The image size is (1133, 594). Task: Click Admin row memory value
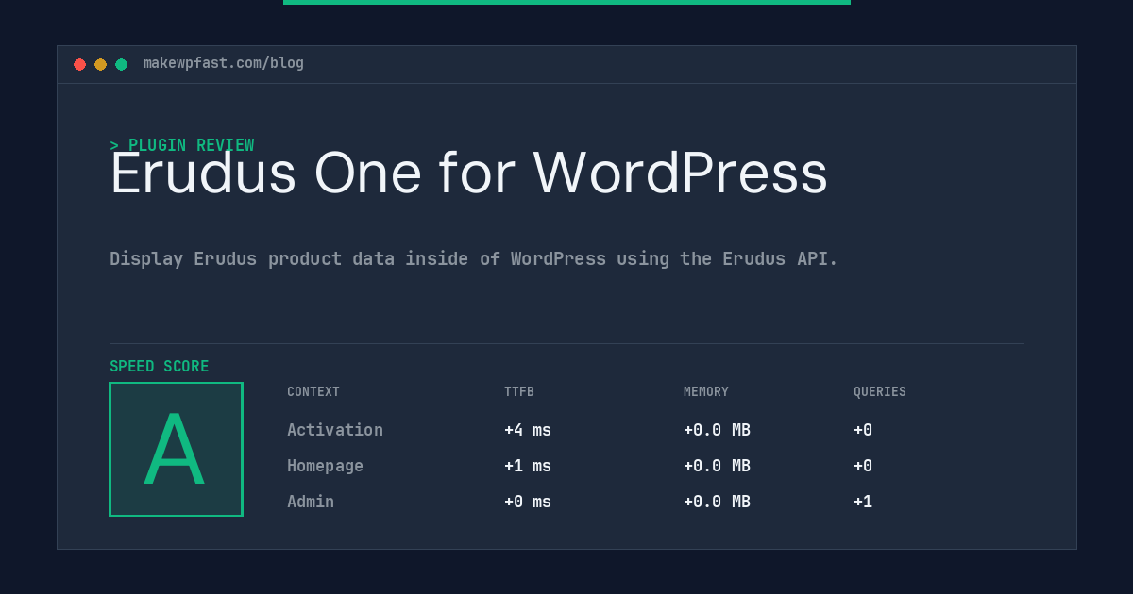(717, 502)
